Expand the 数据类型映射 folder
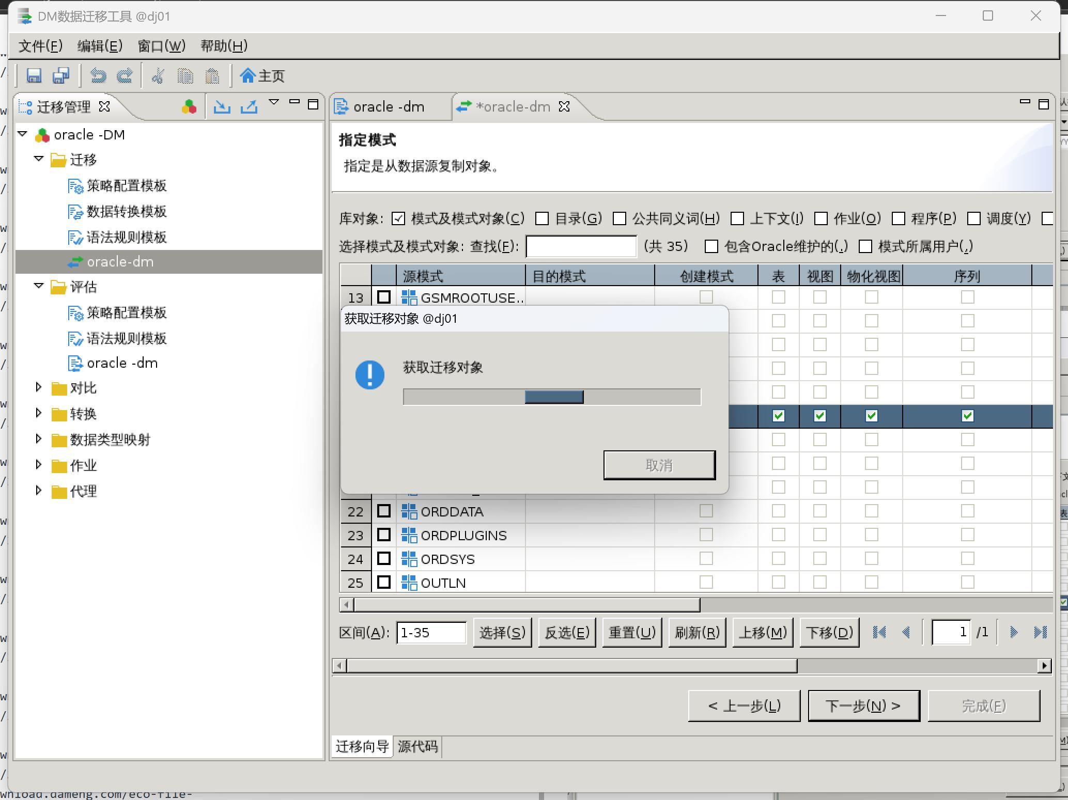Screen dimensions: 1068x800 tap(39, 439)
